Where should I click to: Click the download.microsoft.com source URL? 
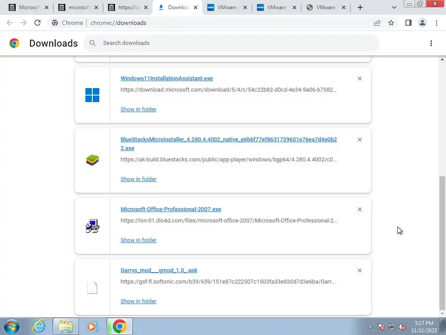pos(228,90)
